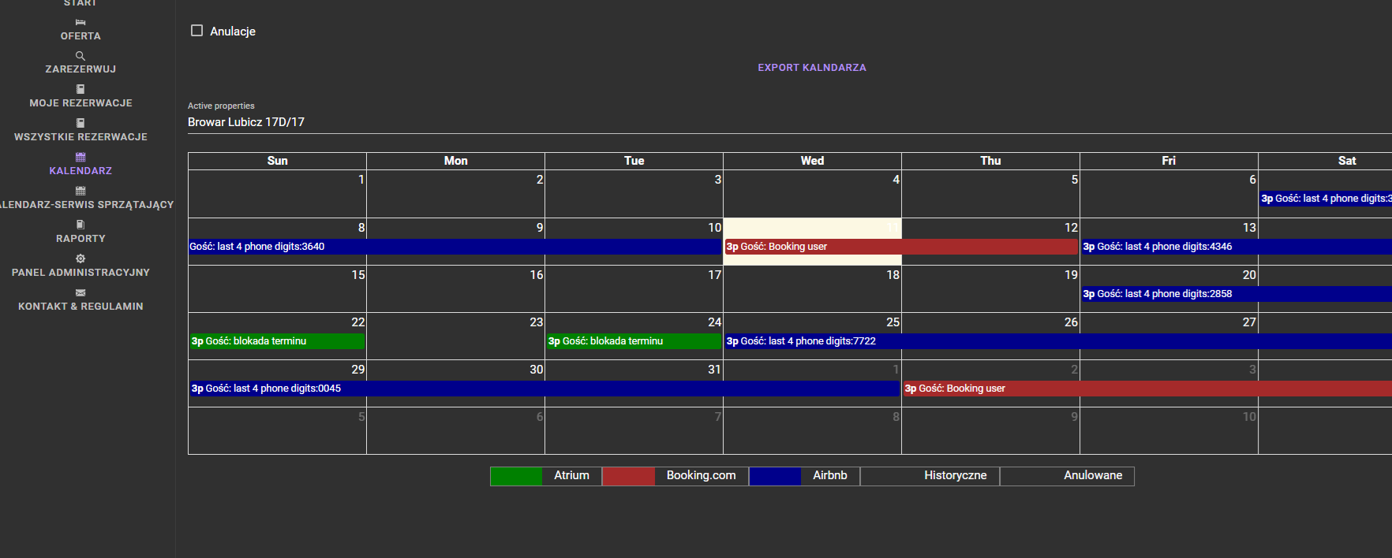1392x558 pixels.
Task: Click the purple calendar icon above Kalendarz
Action: pyautogui.click(x=80, y=157)
